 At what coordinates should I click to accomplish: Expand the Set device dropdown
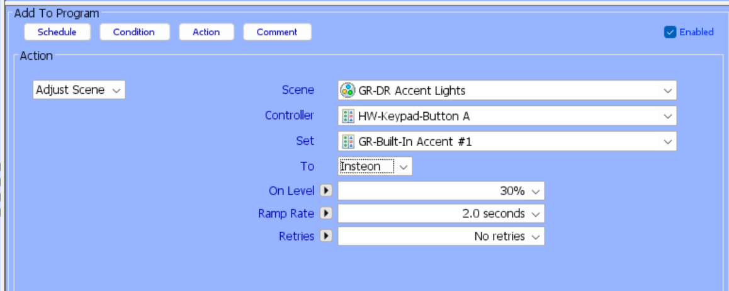(667, 142)
